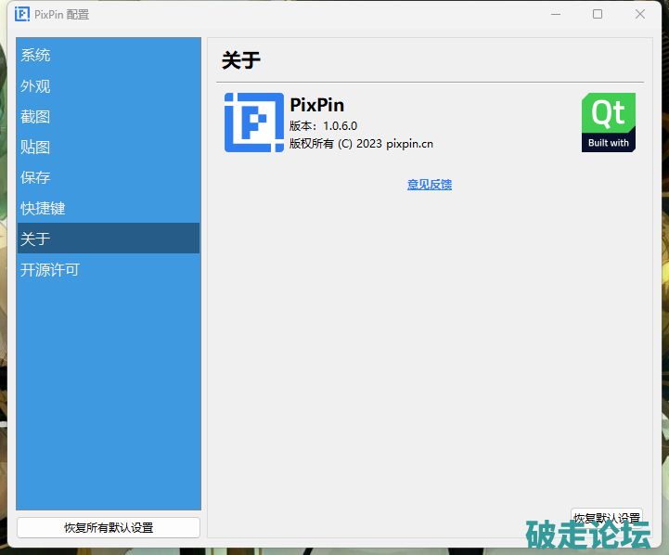The image size is (669, 555).
Task: Click the large PixPin logo icon
Action: [x=254, y=123]
